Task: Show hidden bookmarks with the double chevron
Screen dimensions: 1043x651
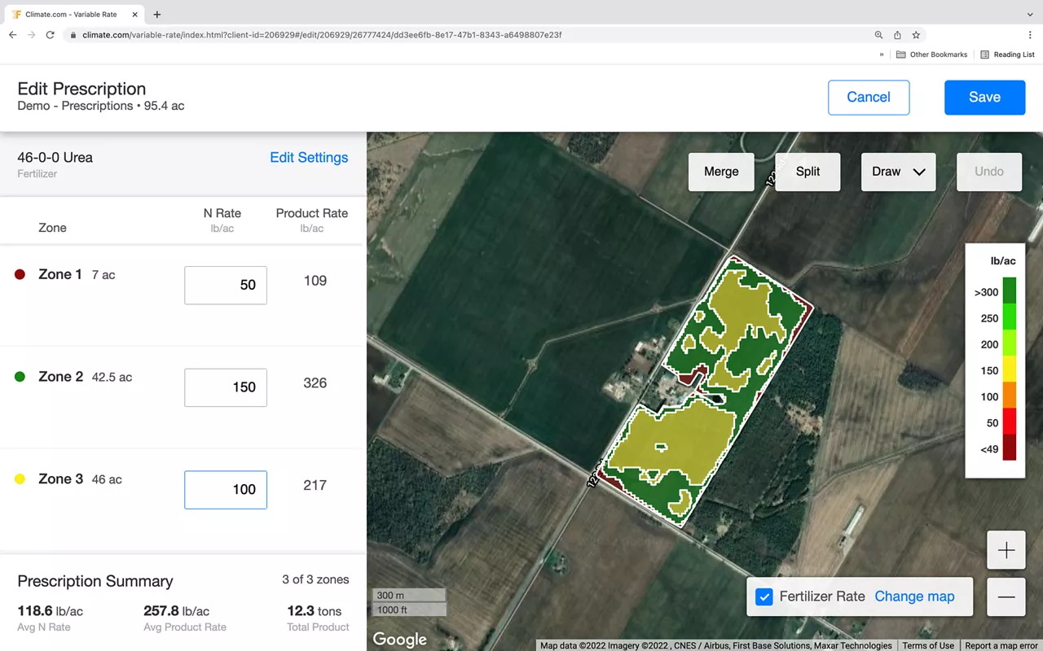Action: click(x=881, y=55)
